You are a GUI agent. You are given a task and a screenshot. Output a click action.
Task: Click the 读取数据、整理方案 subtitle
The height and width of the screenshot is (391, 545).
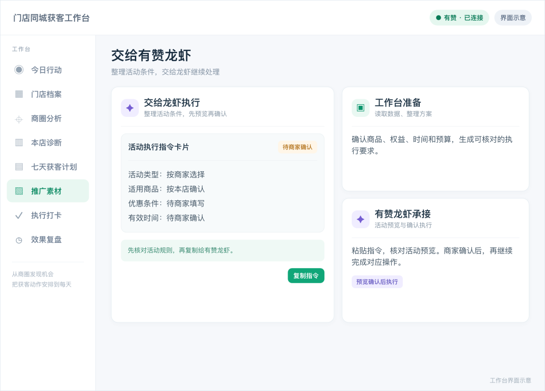coord(403,114)
